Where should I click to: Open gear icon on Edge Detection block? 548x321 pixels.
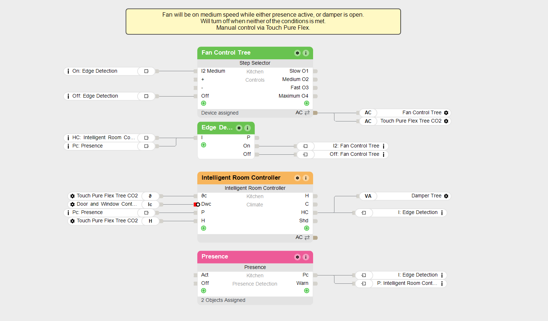click(239, 128)
